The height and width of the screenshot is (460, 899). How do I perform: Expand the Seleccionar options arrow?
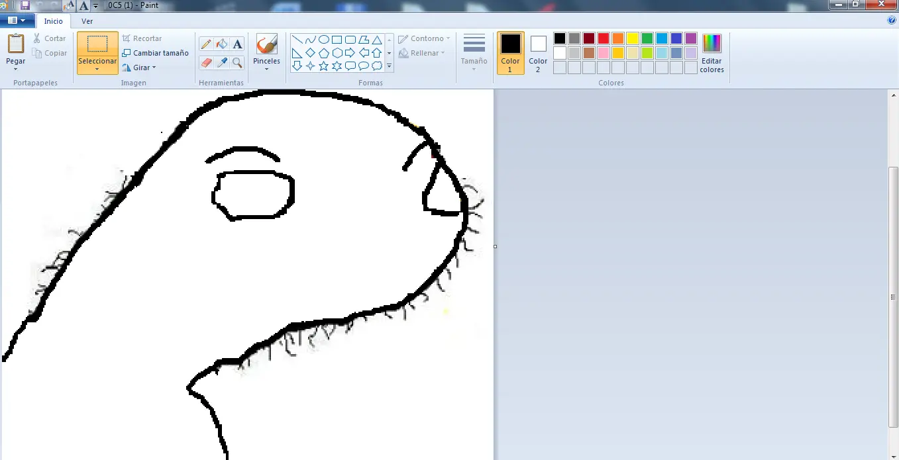(x=97, y=69)
